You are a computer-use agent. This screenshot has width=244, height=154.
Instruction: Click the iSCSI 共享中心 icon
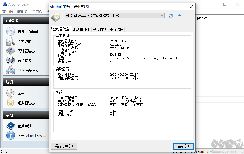coord(10,70)
